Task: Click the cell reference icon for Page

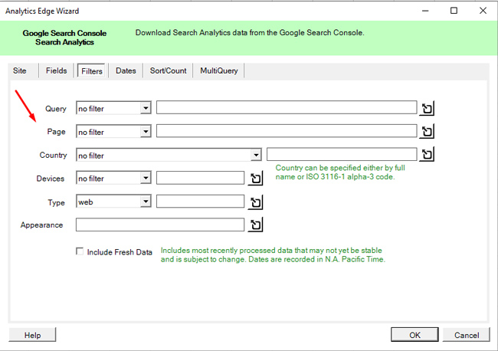Action: coord(427,132)
